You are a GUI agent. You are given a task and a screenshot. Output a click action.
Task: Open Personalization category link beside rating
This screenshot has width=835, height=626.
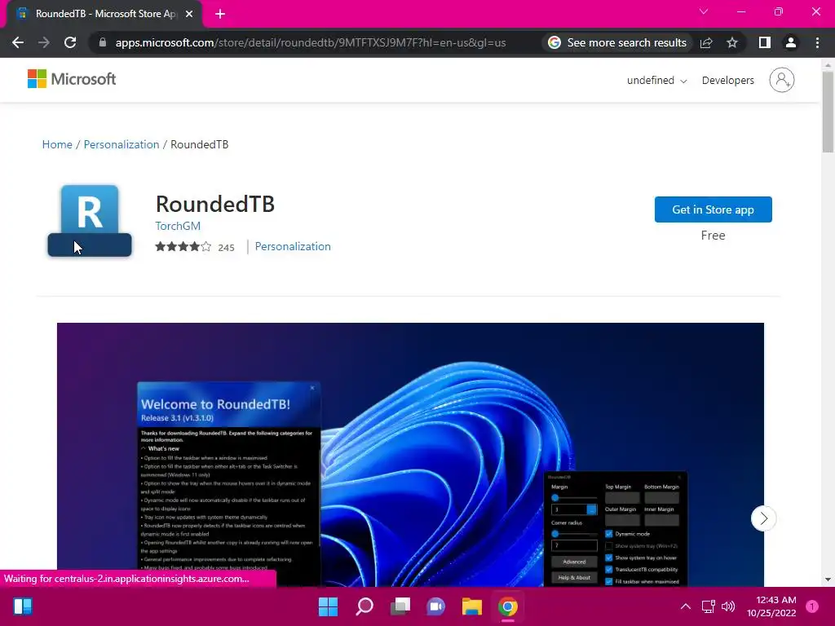click(x=293, y=246)
